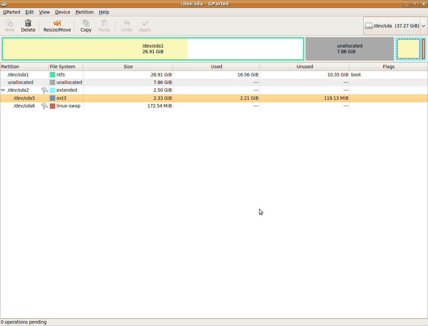Open the Edit menu
Image resolution: width=428 pixels, height=326 pixels.
click(29, 12)
